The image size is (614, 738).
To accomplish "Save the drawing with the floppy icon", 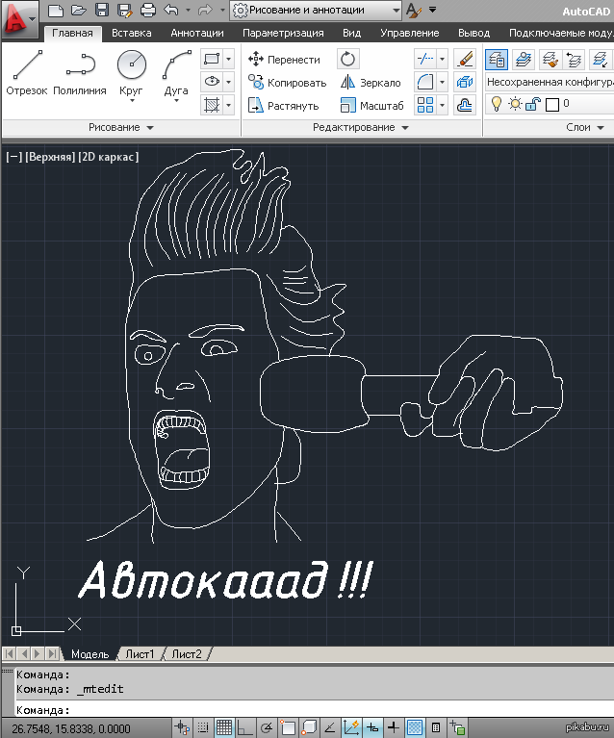I will 102,10.
